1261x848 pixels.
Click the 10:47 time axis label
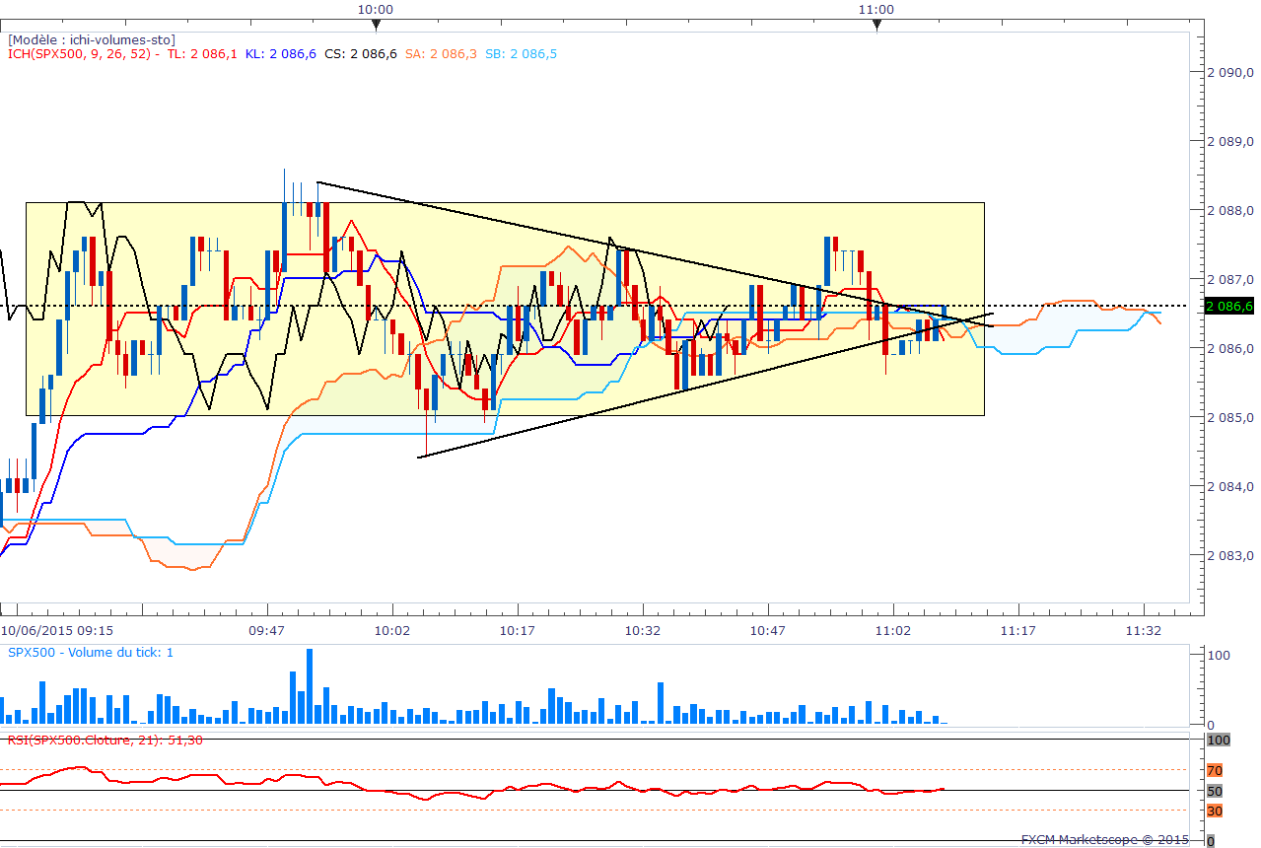coord(767,629)
